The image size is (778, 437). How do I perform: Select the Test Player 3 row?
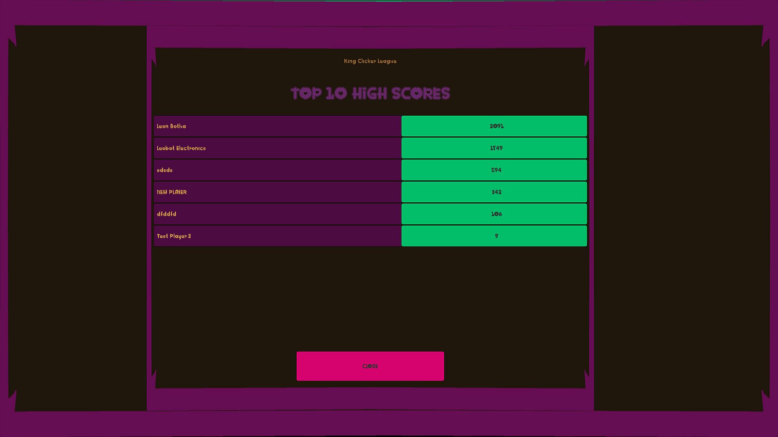pos(277,236)
